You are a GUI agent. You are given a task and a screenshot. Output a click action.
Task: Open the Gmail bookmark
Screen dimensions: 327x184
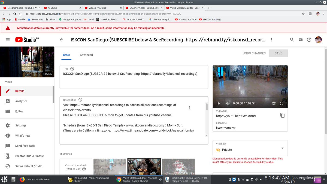[x=89, y=20]
